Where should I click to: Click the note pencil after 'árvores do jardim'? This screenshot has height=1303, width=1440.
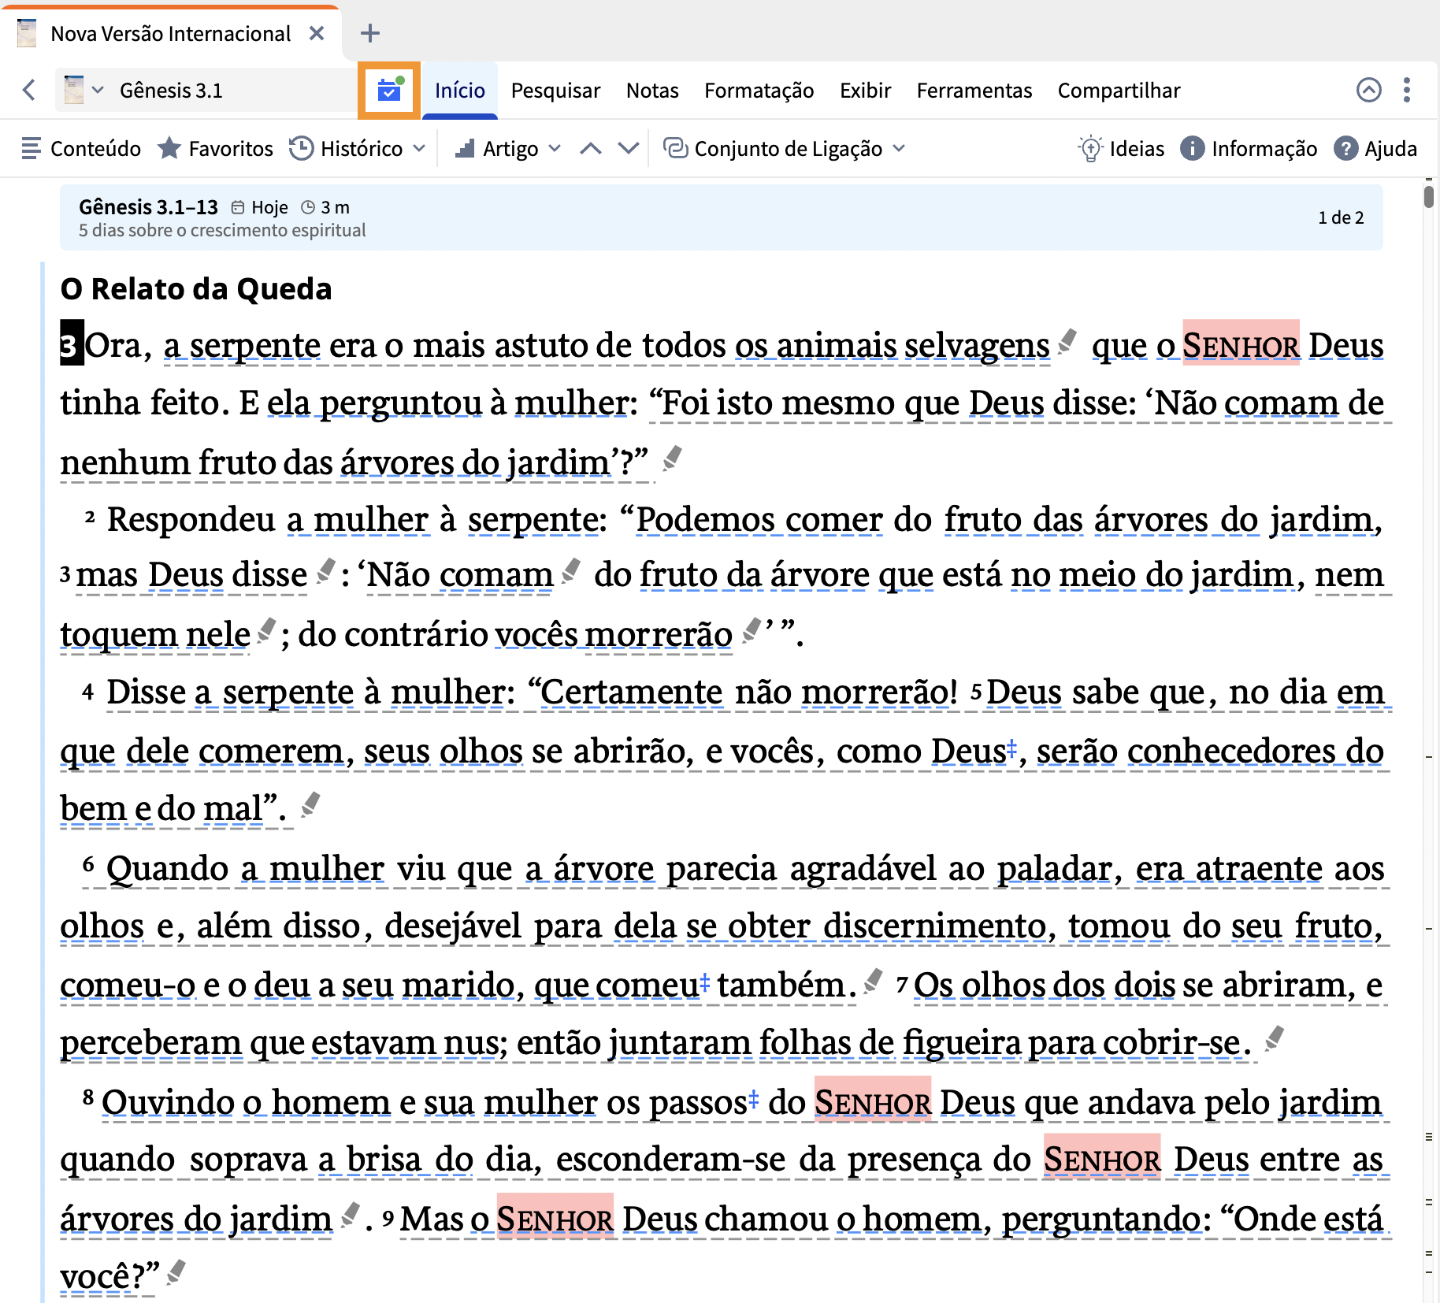[x=351, y=1215]
